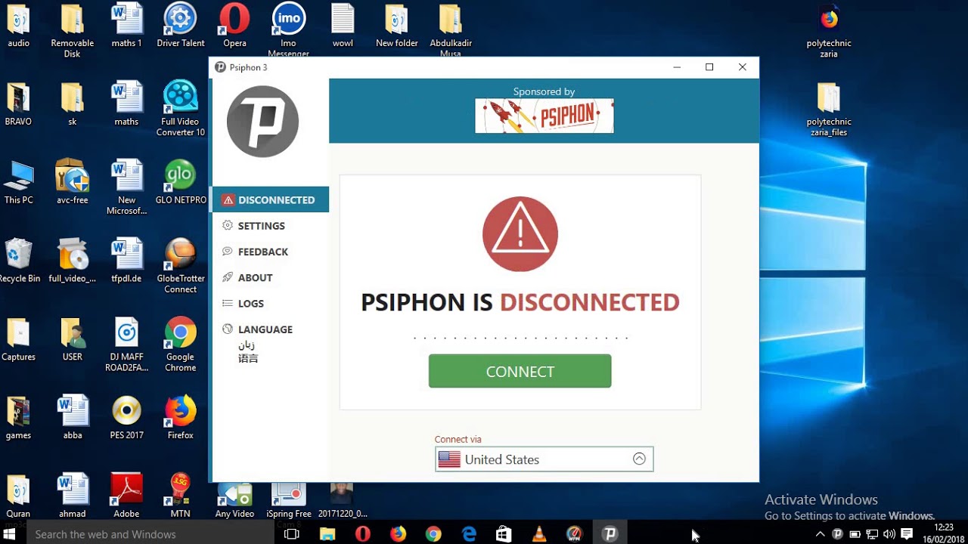Click the settings gear icon in sidebar

coord(228,225)
